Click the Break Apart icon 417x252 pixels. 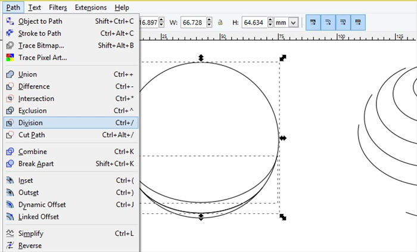pos(10,164)
